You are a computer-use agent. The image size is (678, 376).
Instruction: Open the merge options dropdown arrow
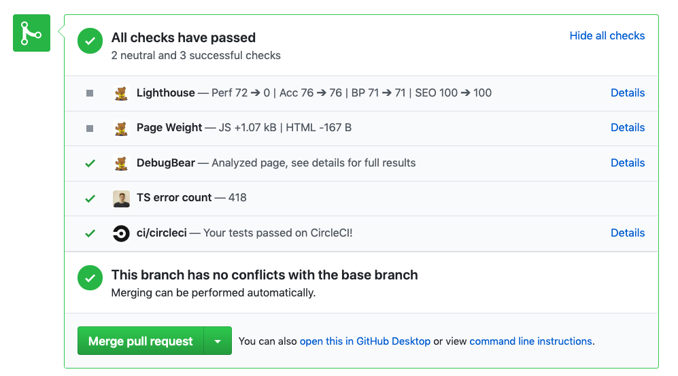point(218,341)
